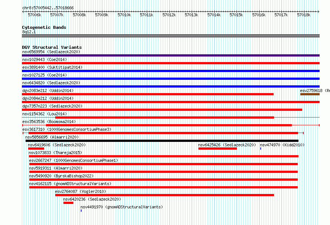Open esv2667247 (1000GenomesConsortiumPhase1) label

[x=73, y=160]
